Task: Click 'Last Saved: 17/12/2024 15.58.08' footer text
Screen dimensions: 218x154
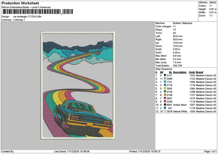Action: (x=72, y=151)
